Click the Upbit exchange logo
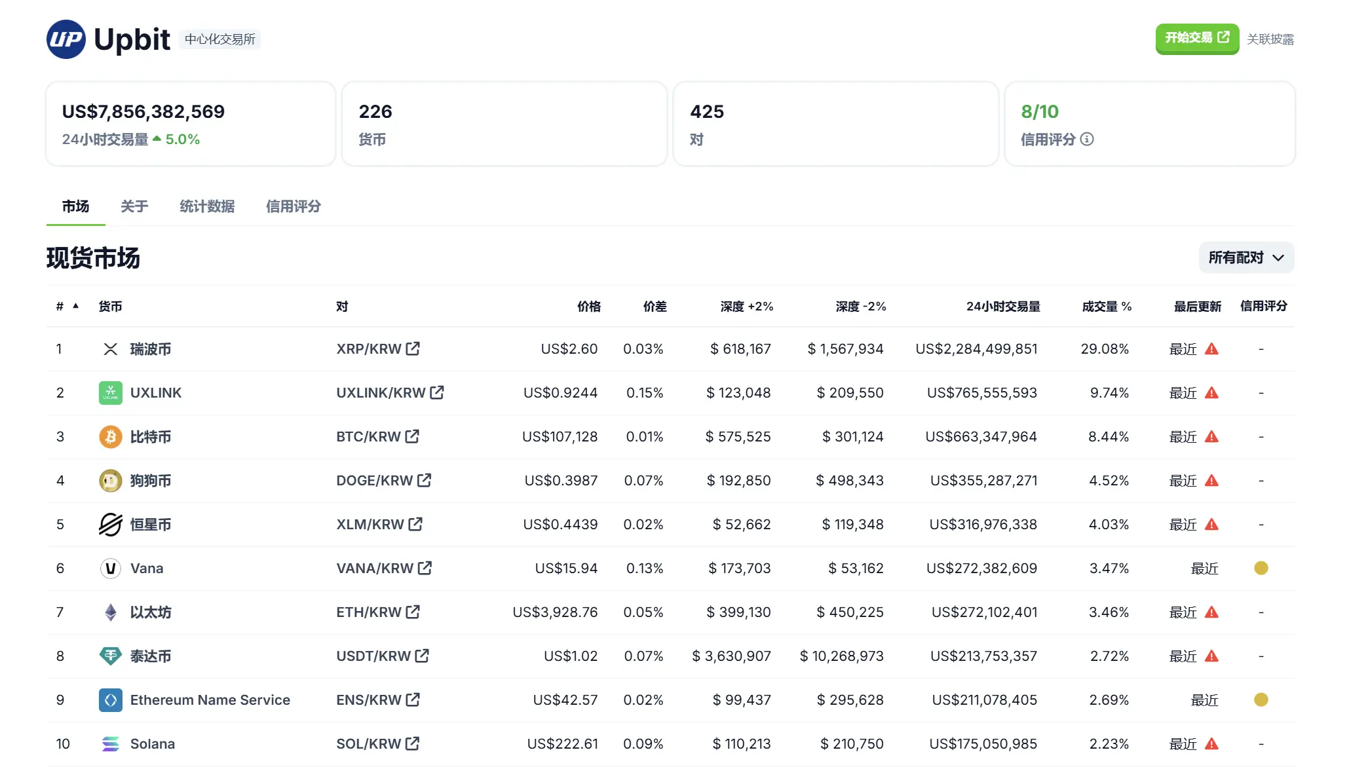 [65, 39]
